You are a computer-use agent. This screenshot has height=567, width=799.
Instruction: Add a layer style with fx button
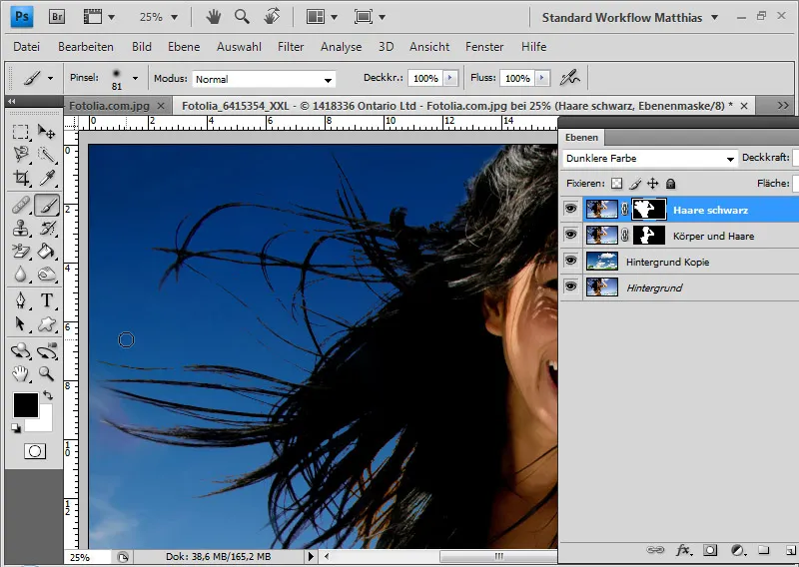(x=683, y=550)
